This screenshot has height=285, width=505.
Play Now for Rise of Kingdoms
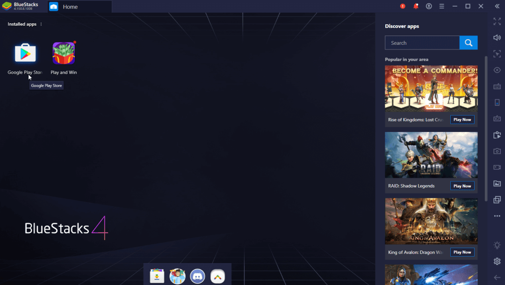click(462, 119)
